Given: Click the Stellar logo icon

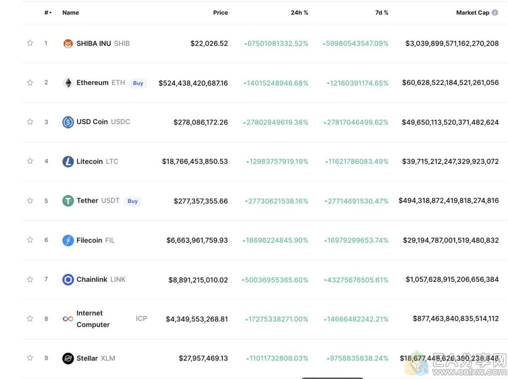Looking at the screenshot, I should [68, 358].
